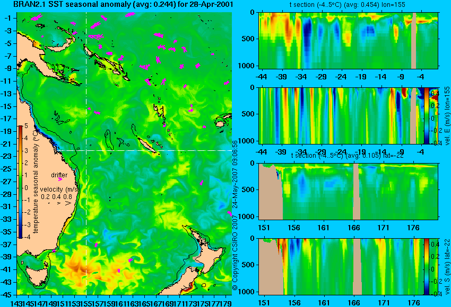
Task: Click the '0.2' velocity scale value in map legend
Action: (45, 197)
